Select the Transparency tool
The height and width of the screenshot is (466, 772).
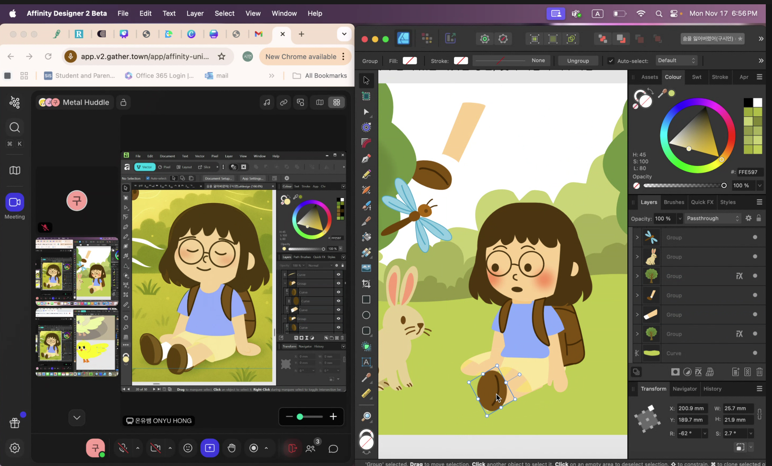366,252
